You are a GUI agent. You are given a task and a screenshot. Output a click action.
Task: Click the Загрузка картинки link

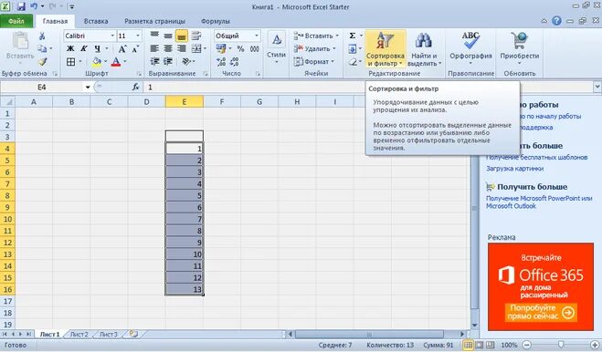[514, 169]
